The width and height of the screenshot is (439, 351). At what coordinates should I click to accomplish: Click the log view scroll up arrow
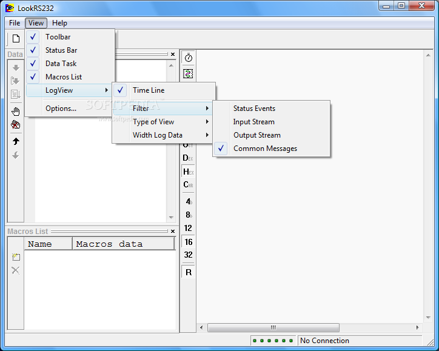(428, 55)
